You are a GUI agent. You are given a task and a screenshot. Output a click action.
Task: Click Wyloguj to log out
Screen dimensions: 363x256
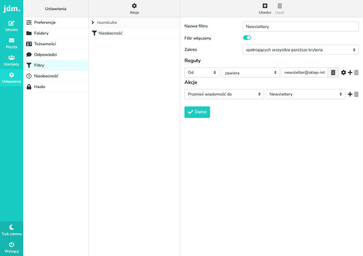[12, 247]
